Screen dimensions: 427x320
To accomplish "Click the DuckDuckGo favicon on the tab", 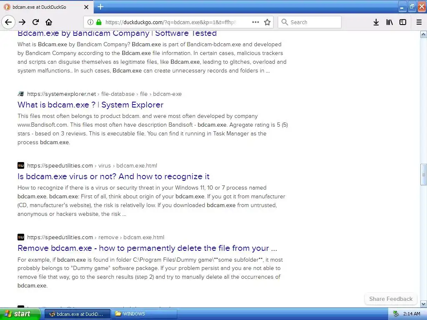I will (x=7, y=7).
